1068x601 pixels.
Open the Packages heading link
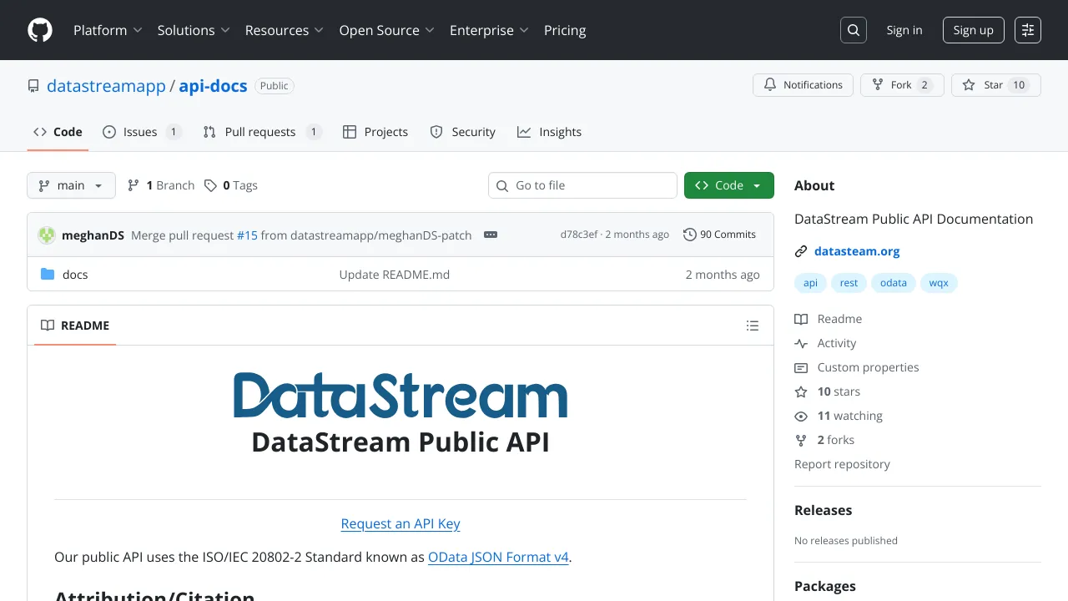825,586
